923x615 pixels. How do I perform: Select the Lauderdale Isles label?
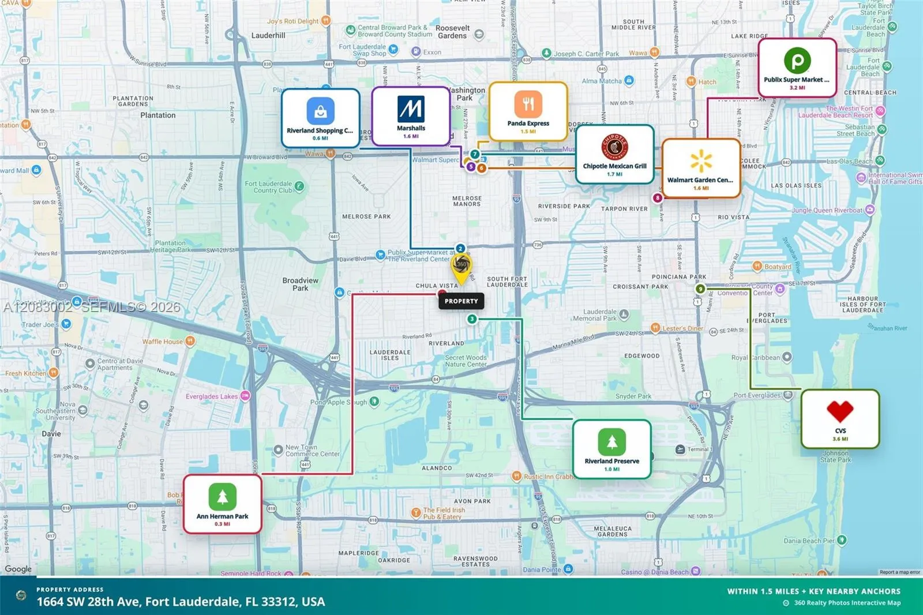[x=390, y=355]
